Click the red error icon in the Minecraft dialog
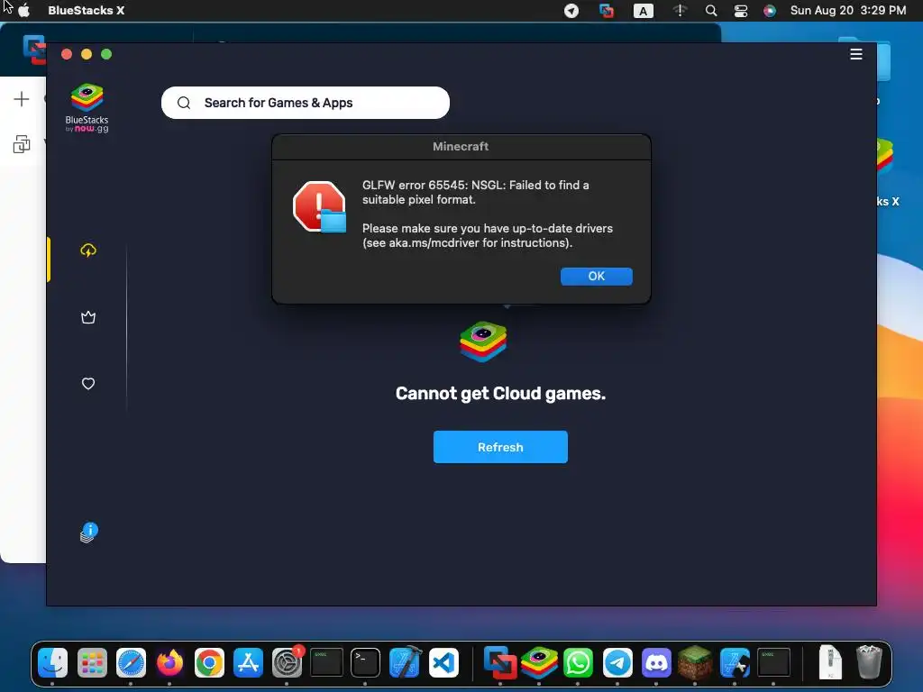 pos(319,206)
